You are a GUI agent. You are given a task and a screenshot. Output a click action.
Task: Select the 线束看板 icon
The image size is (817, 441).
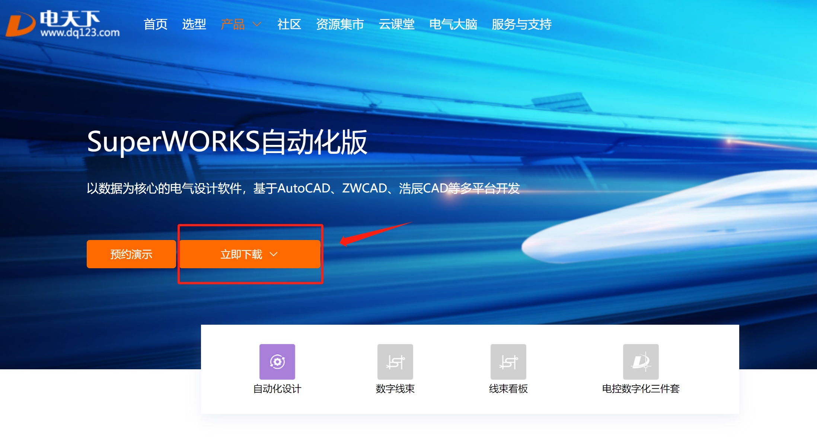tap(508, 361)
